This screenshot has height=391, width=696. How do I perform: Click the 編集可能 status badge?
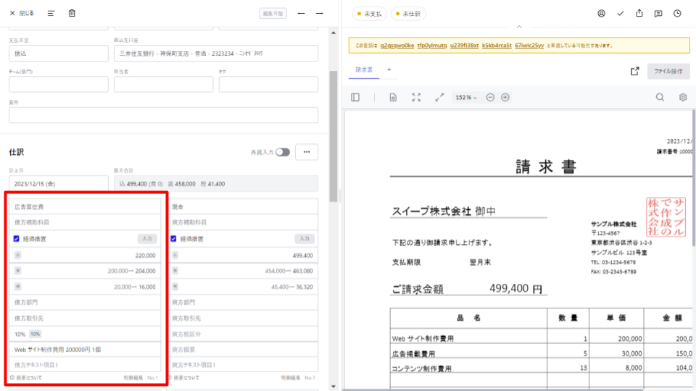(x=273, y=13)
